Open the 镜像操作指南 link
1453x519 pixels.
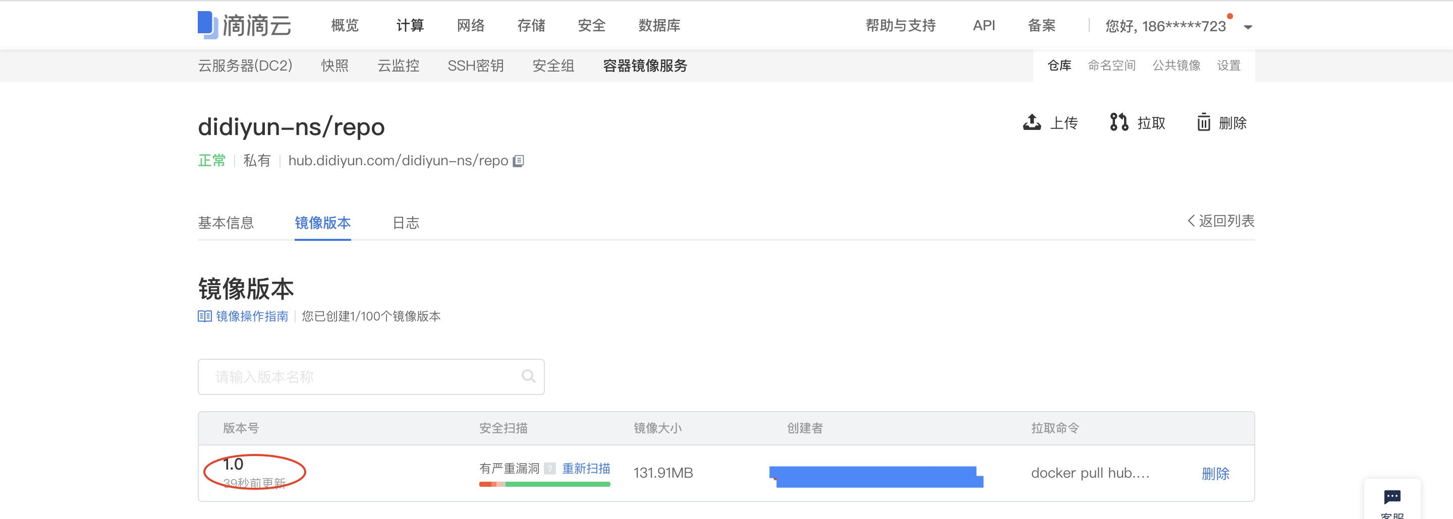252,316
